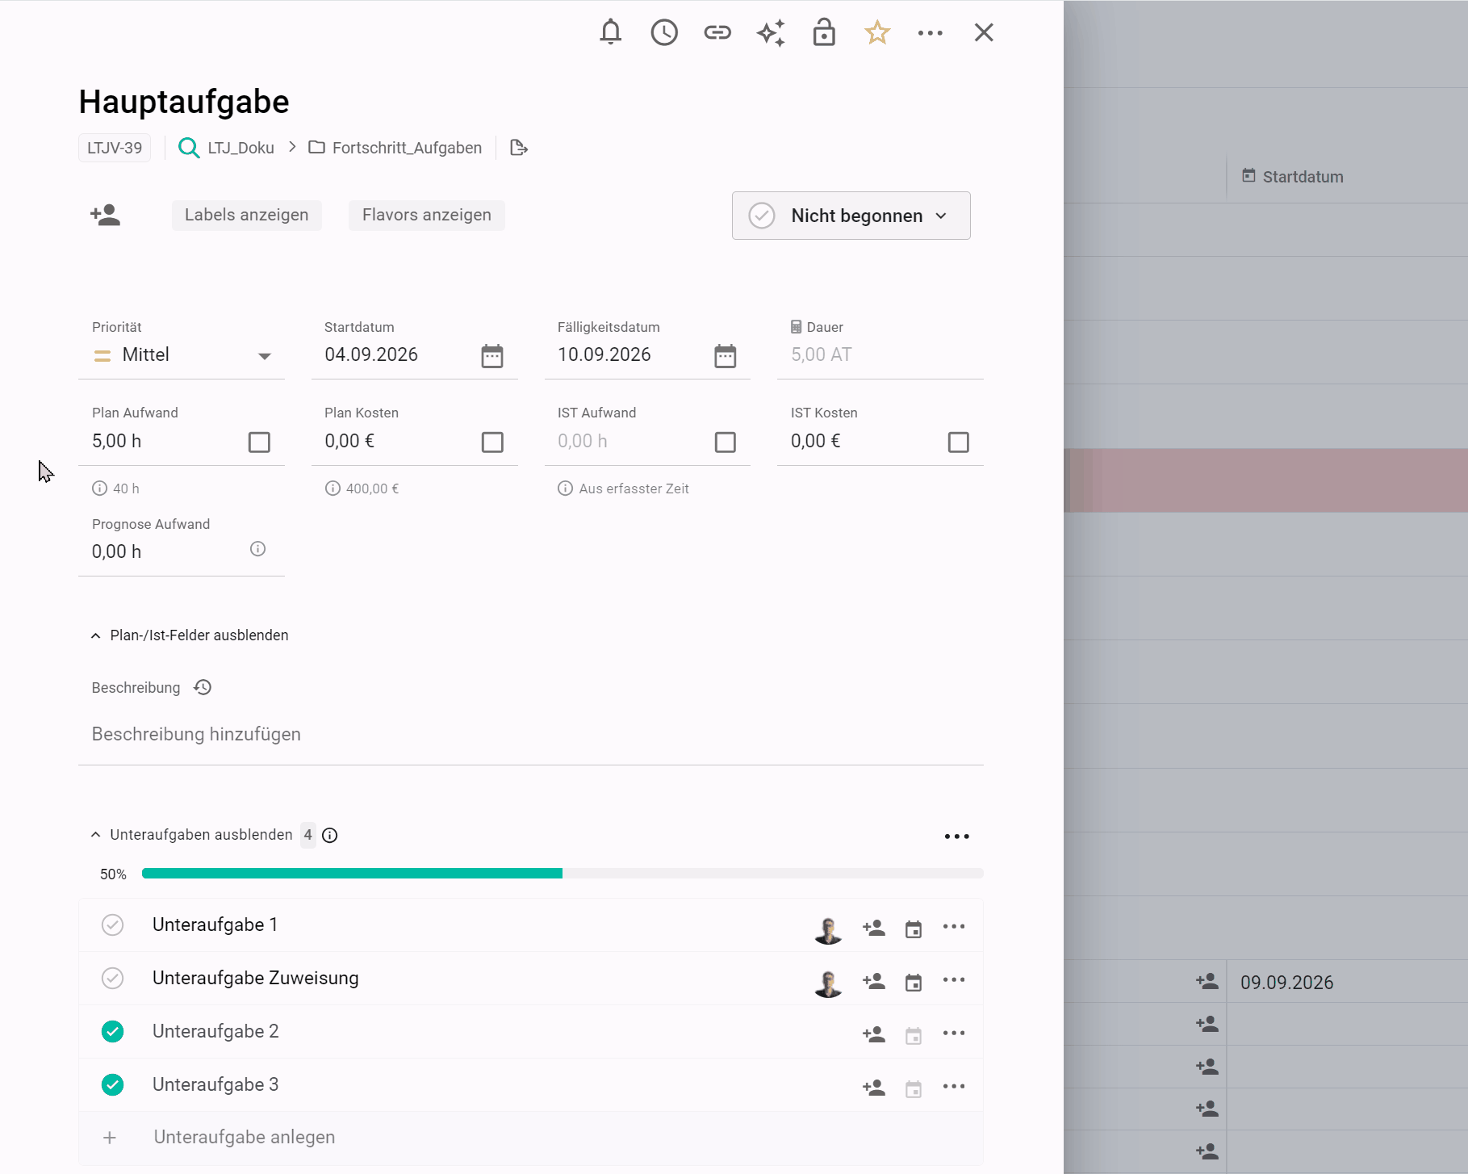This screenshot has height=1174, width=1468.
Task: Copy task link via chain icon
Action: click(x=717, y=32)
